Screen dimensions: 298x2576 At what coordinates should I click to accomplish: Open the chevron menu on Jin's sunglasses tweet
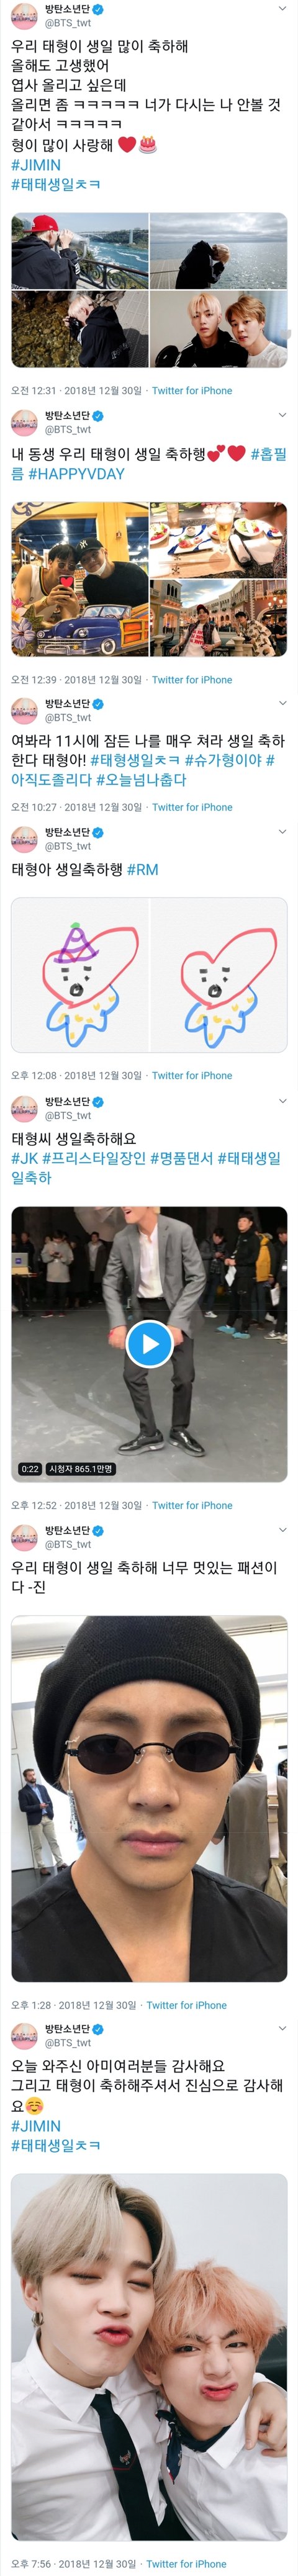(282, 1530)
